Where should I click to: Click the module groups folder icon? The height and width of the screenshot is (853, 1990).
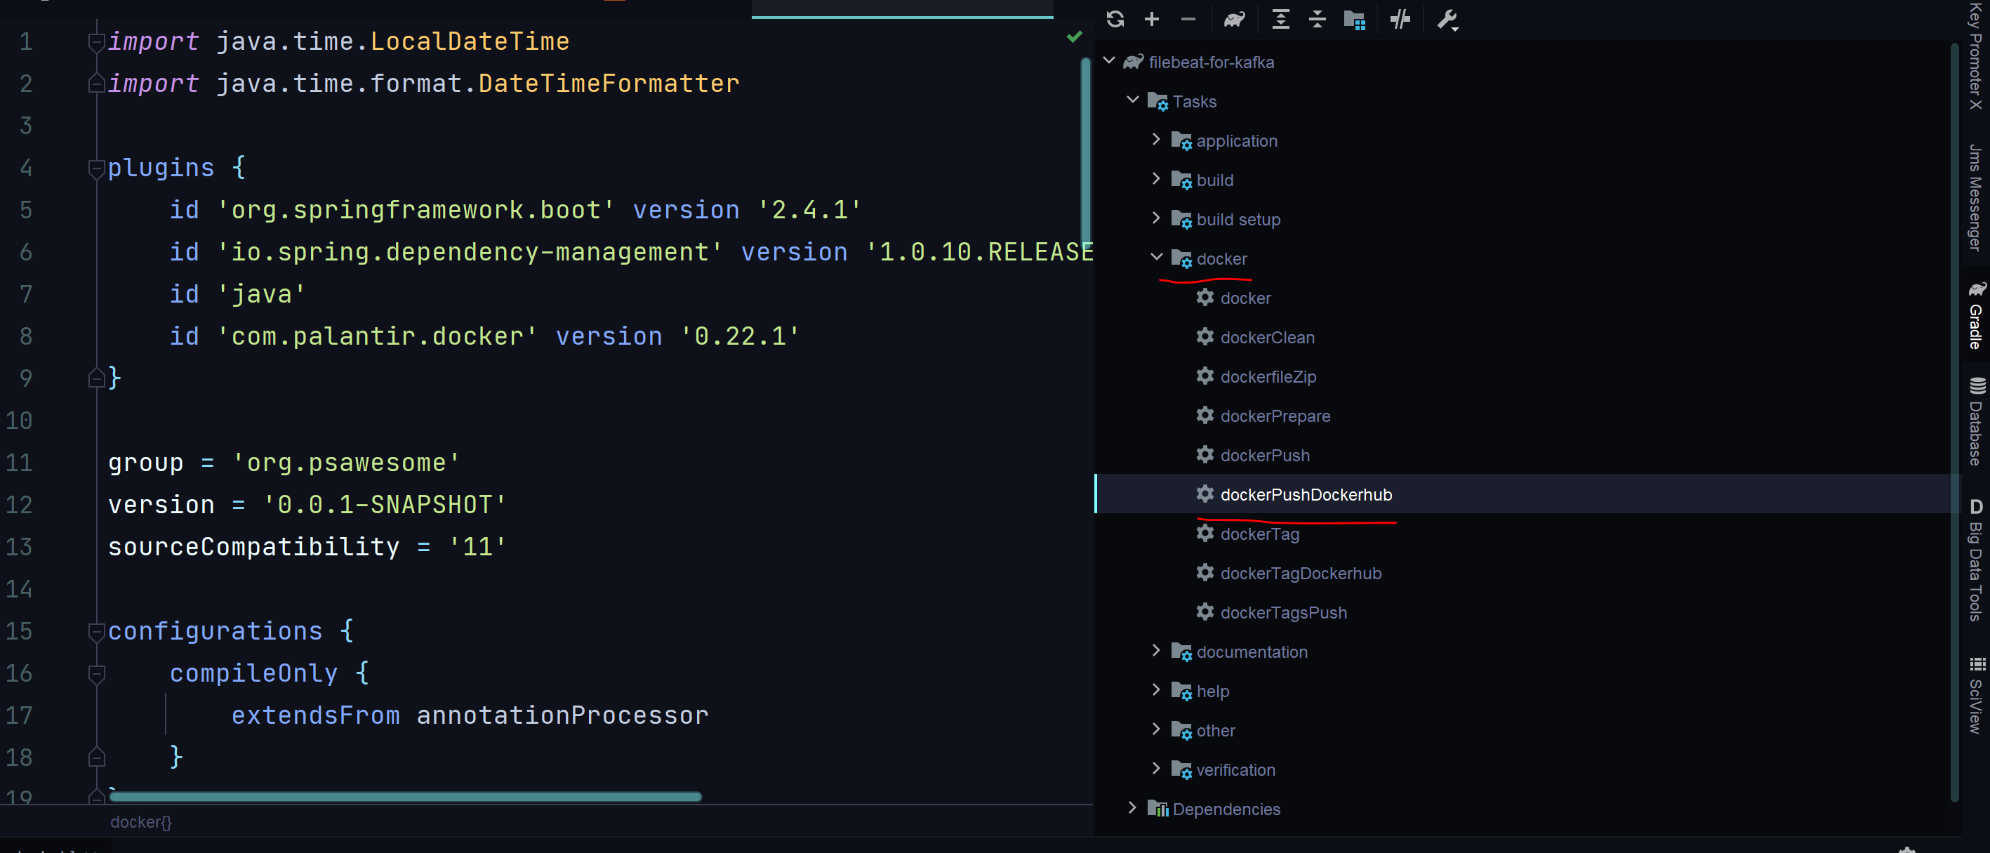point(1354,20)
